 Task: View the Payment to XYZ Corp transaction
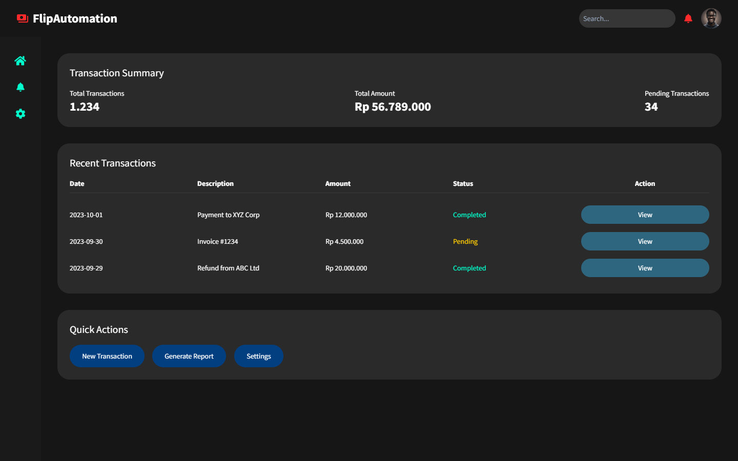645,215
